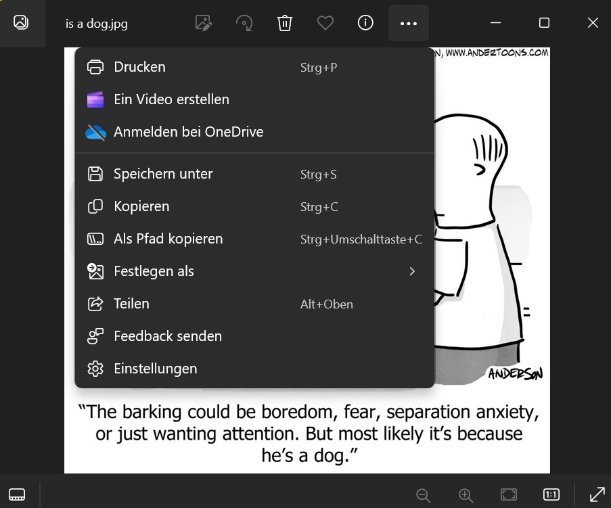This screenshot has height=508, width=611.
Task: Close the three-dots See more menu
Action: coord(409,24)
